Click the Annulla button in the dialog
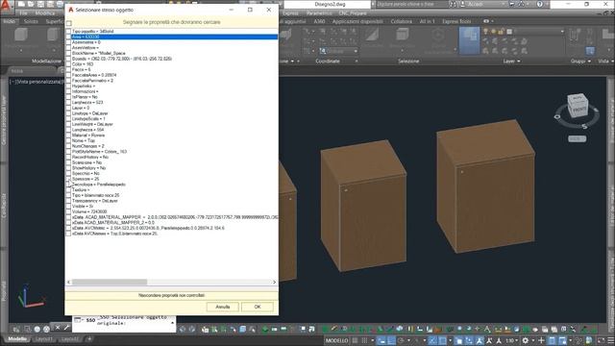The height and width of the screenshot is (346, 615). (222, 307)
